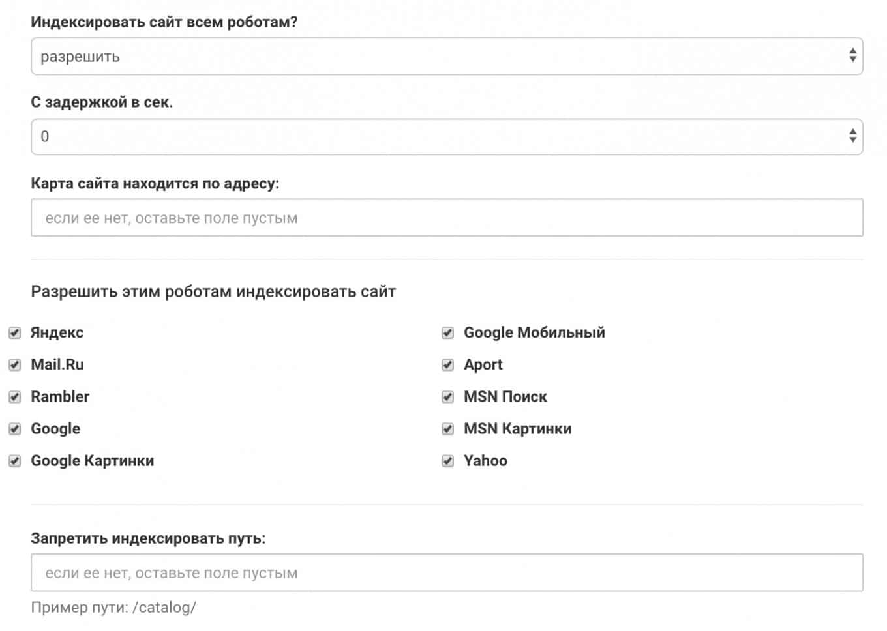Uncheck the Mail.Ru checkbox
The height and width of the screenshot is (631, 887).
click(14, 365)
